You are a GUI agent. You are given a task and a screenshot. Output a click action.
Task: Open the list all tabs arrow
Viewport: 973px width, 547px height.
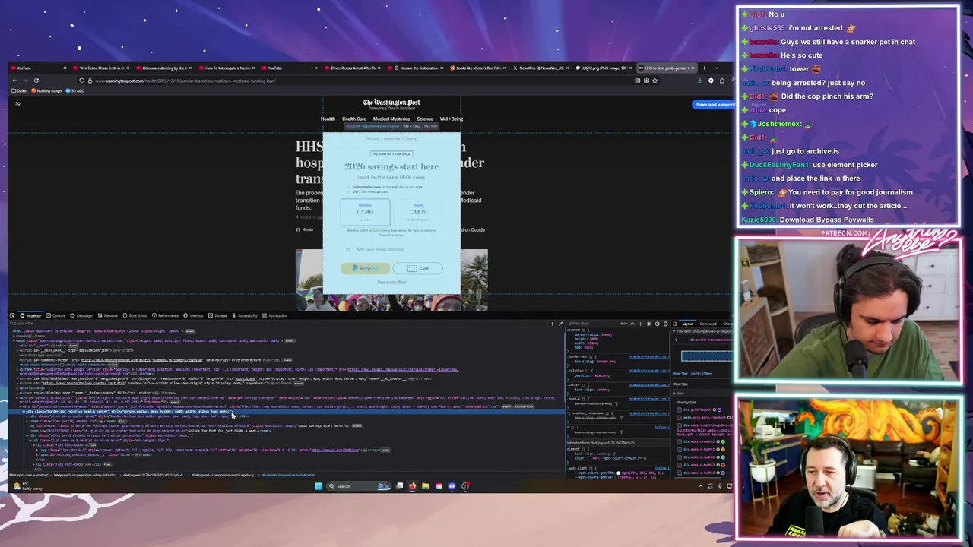tap(716, 68)
